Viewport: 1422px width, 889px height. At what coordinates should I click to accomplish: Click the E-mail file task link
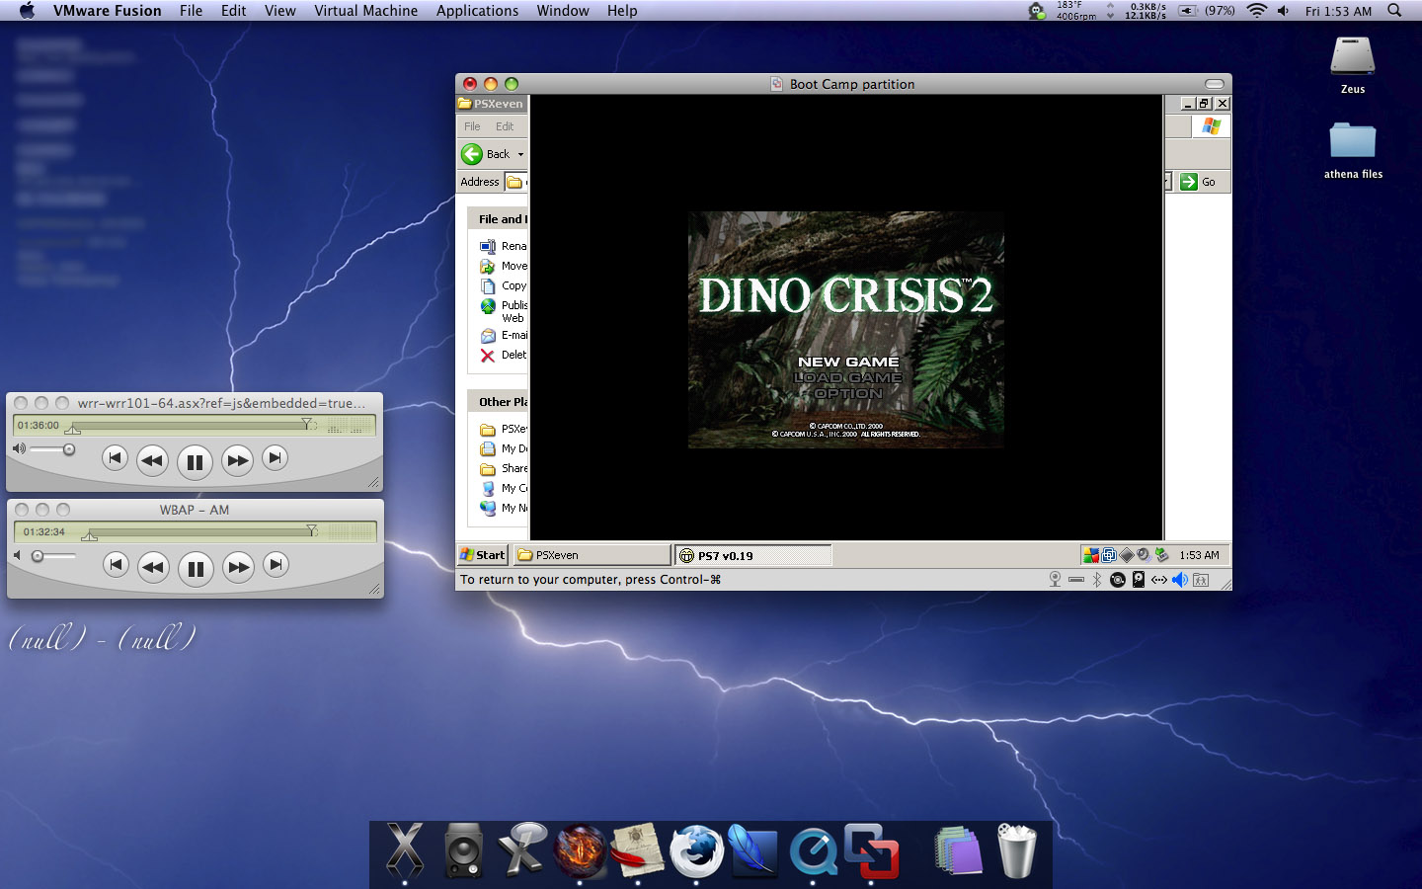pyautogui.click(x=504, y=335)
